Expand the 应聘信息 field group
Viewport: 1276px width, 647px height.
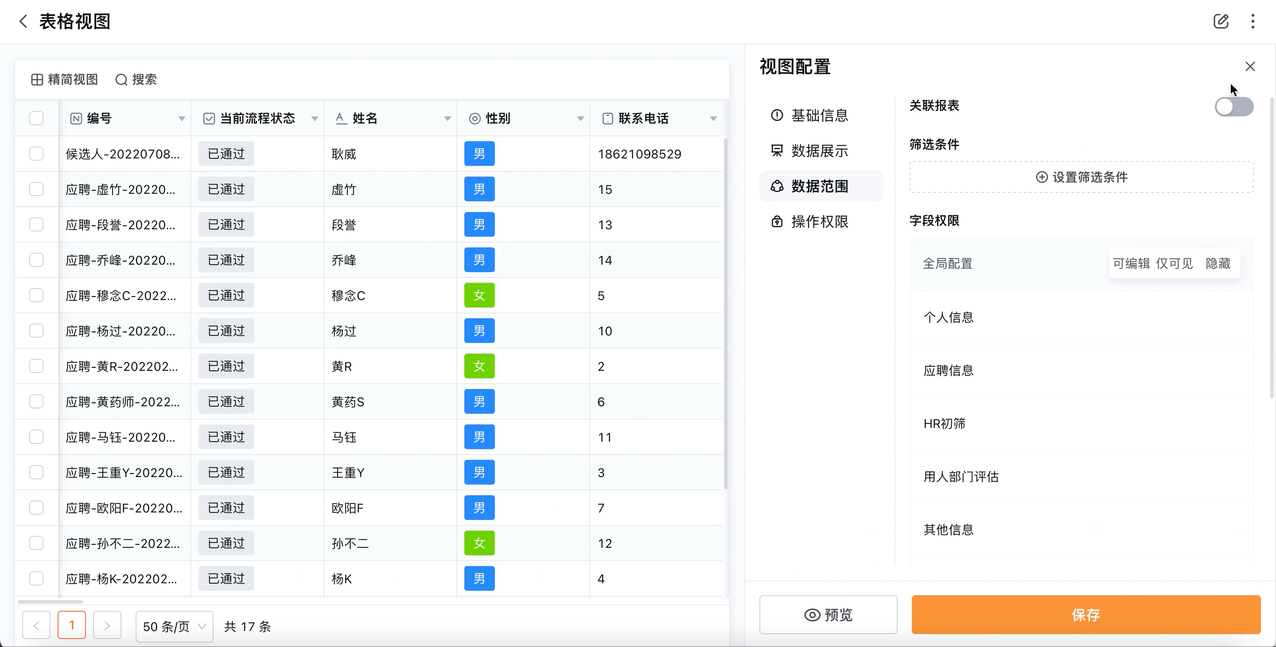click(x=1082, y=370)
